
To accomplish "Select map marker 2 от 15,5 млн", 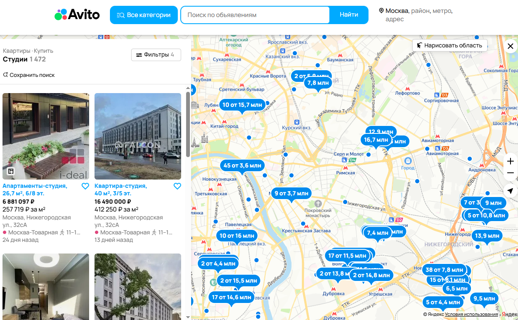I will pos(239,281).
